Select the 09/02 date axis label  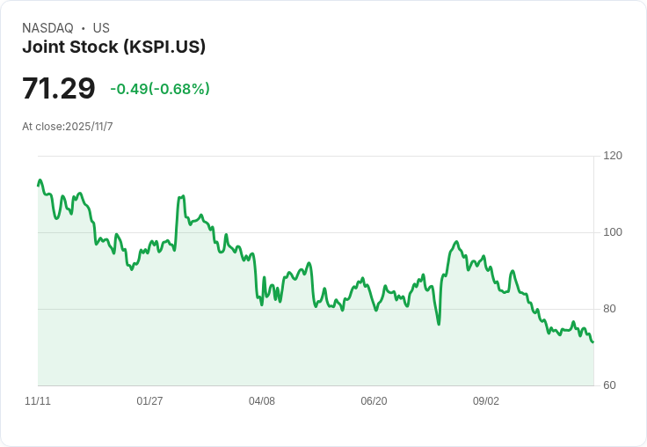tap(485, 401)
